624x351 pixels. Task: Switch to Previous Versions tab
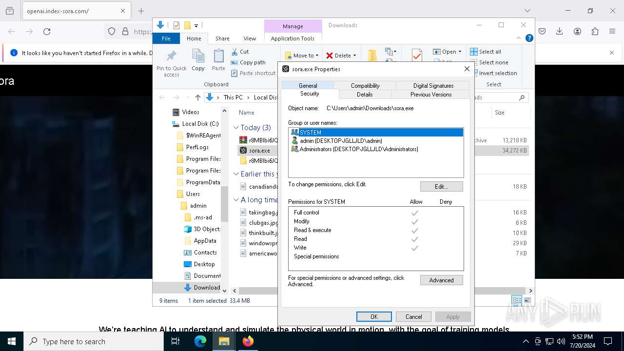pos(431,95)
